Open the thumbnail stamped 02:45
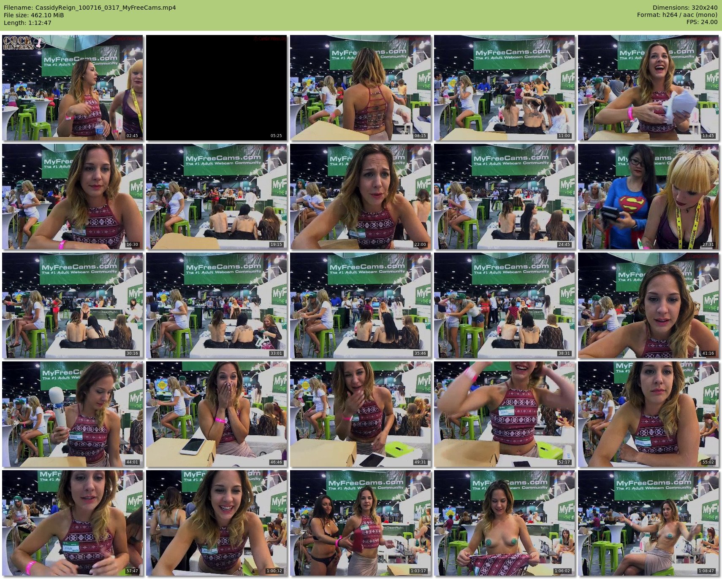Screen dimensions: 722x579 pyautogui.click(x=73, y=88)
